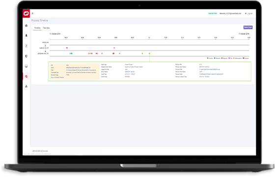Image resolution: width=275 pixels, height=177 pixels.
Task: Select the blue network event marker pair
Action: [71, 53]
